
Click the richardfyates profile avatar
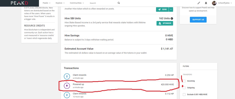(214, 3)
